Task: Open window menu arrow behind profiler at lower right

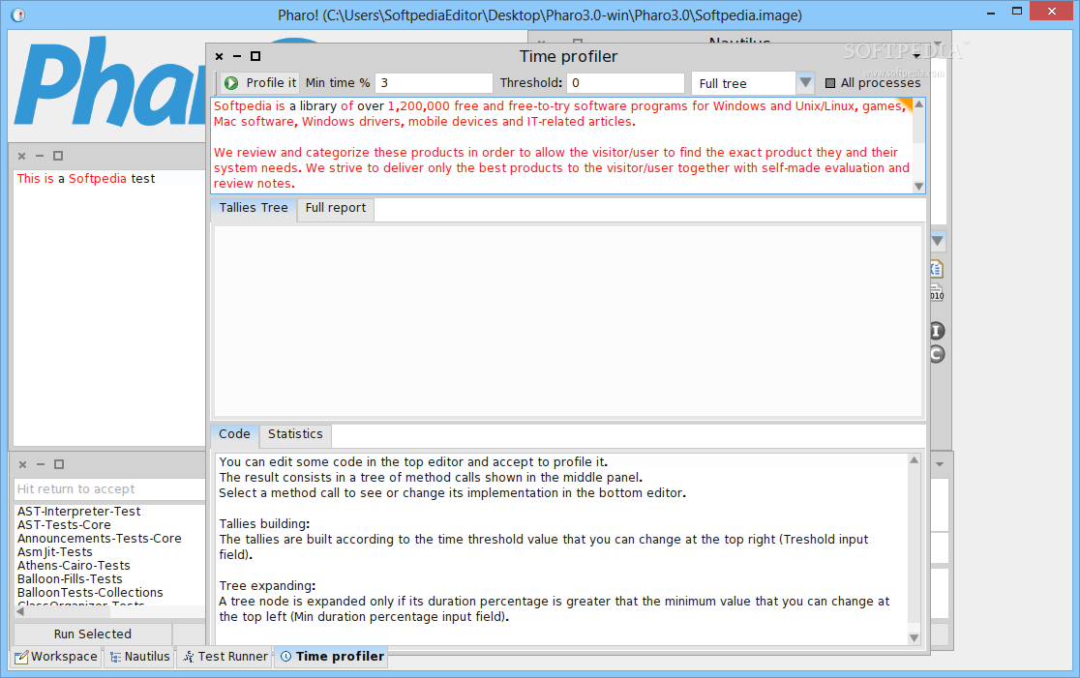Action: click(940, 464)
